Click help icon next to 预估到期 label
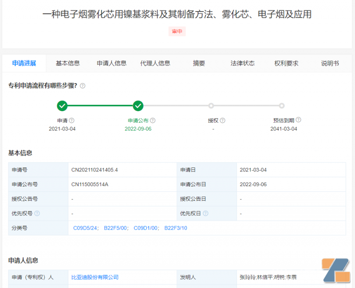Screen dimensions: 355x288 point(298,120)
